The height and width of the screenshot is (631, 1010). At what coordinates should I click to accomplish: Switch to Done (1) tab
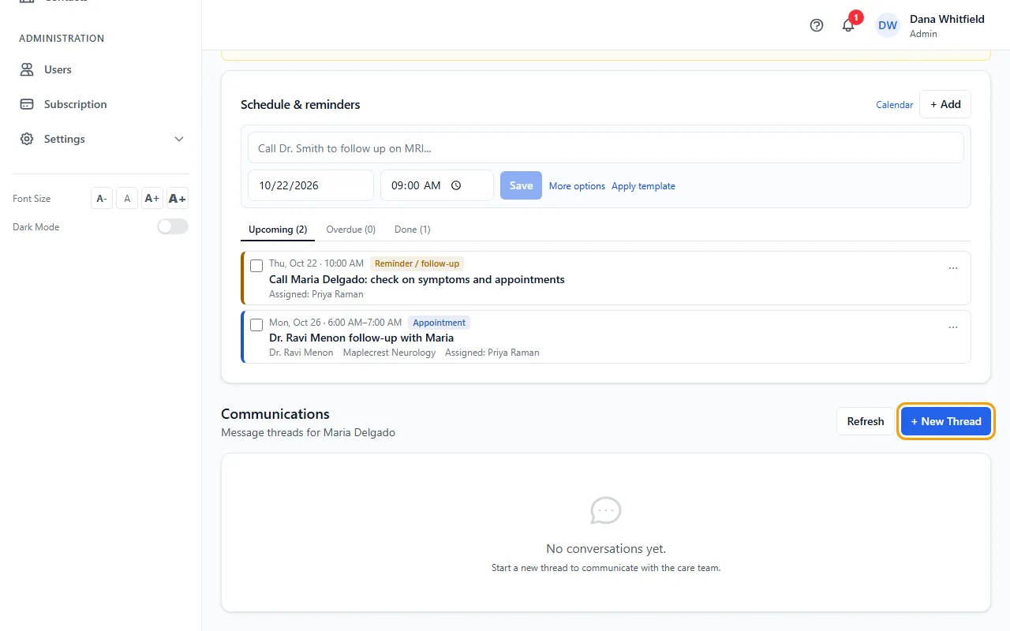(413, 230)
